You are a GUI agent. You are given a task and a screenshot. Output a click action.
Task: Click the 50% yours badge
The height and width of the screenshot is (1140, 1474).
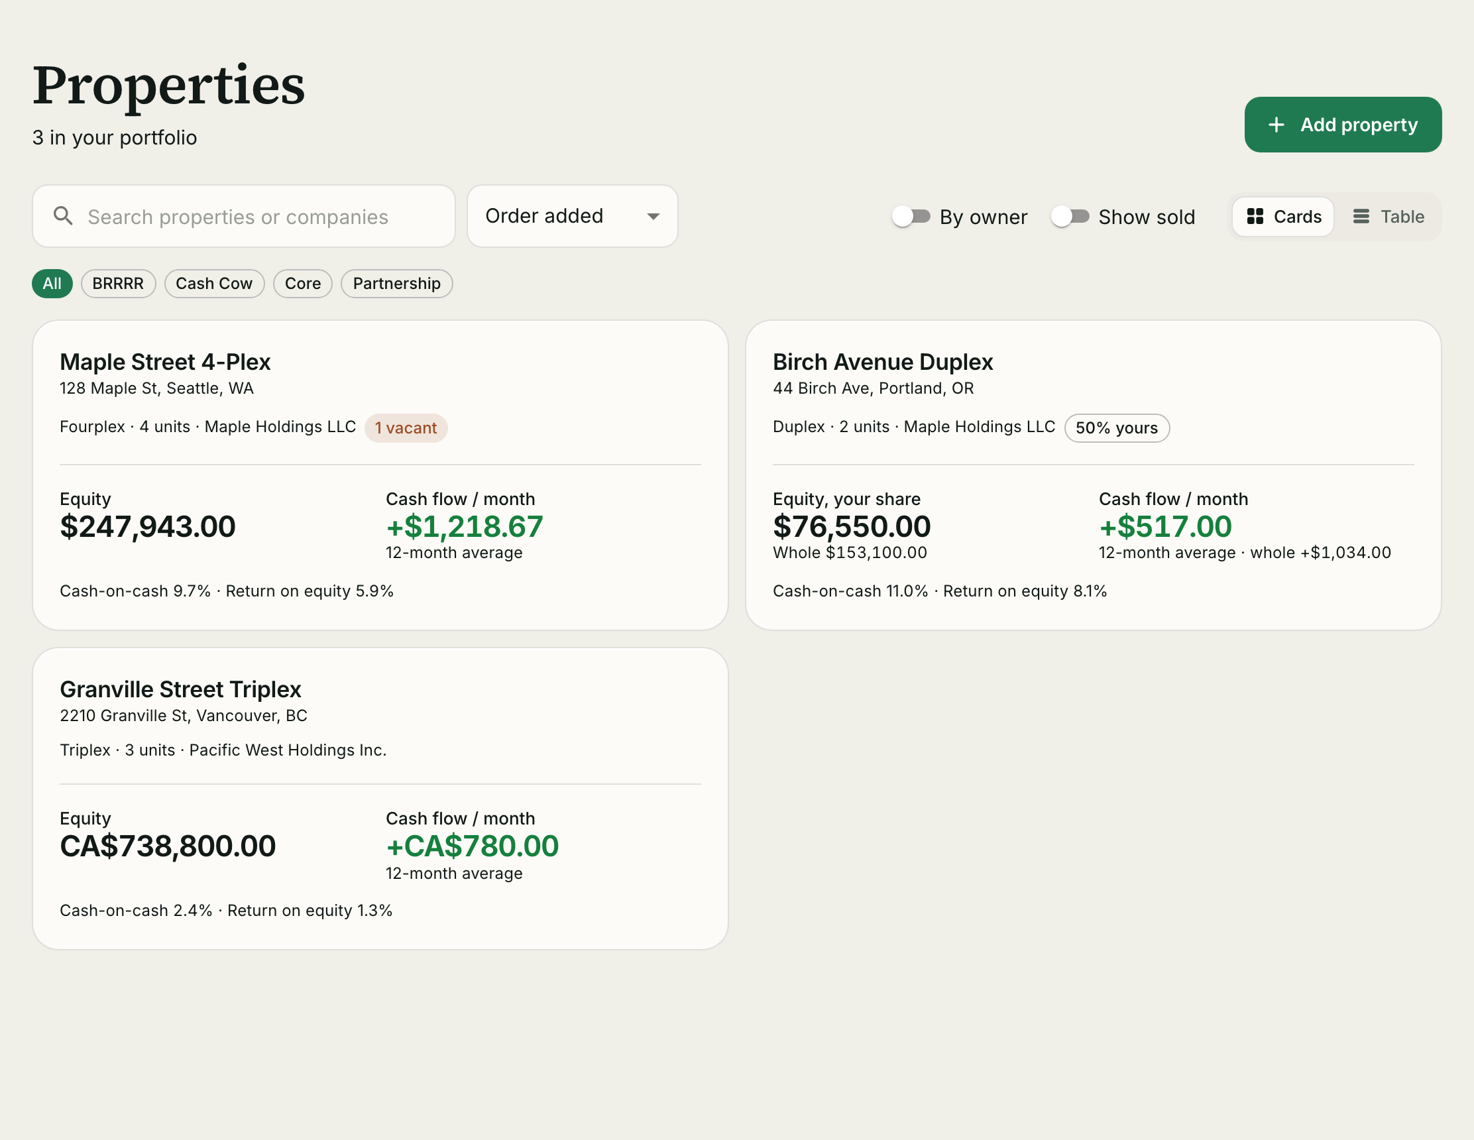click(1117, 428)
